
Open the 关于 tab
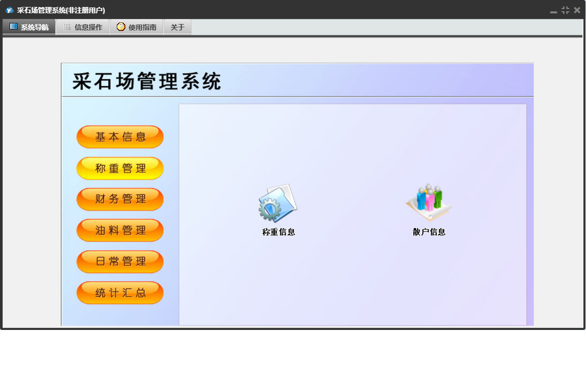(178, 27)
